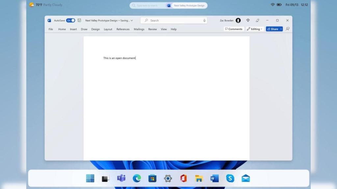Open Task View from the dock
The height and width of the screenshot is (189, 337).
(x=106, y=178)
